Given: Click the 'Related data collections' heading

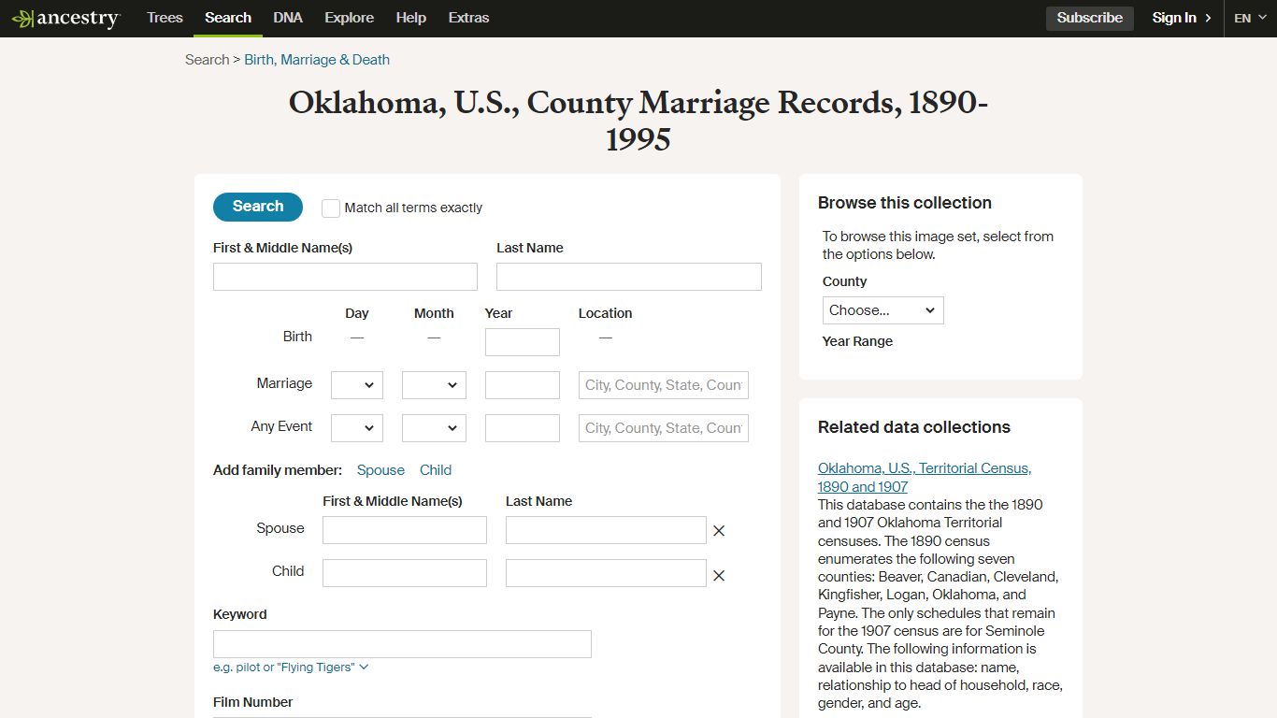Looking at the screenshot, I should tap(914, 427).
